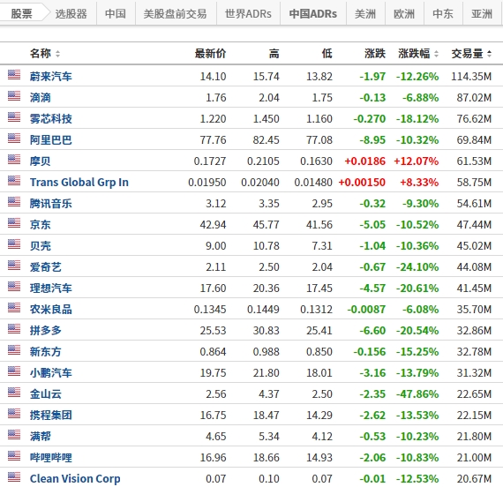Click the +8.33% change for Trans Global
The width and height of the screenshot is (503, 487).
(419, 183)
